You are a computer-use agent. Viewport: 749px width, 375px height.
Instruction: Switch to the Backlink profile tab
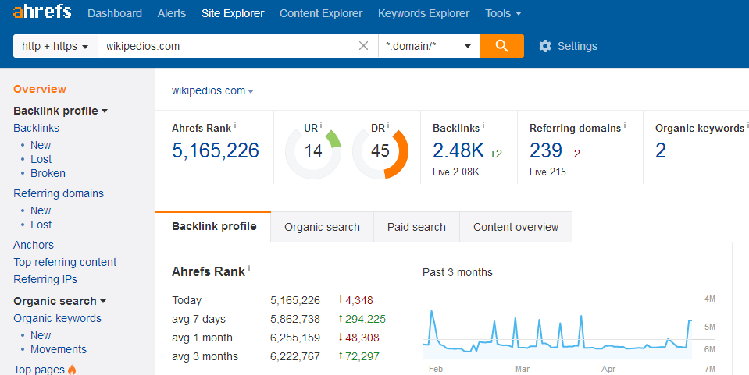click(213, 227)
